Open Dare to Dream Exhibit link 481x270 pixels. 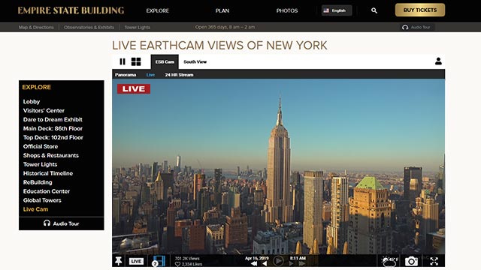point(53,119)
